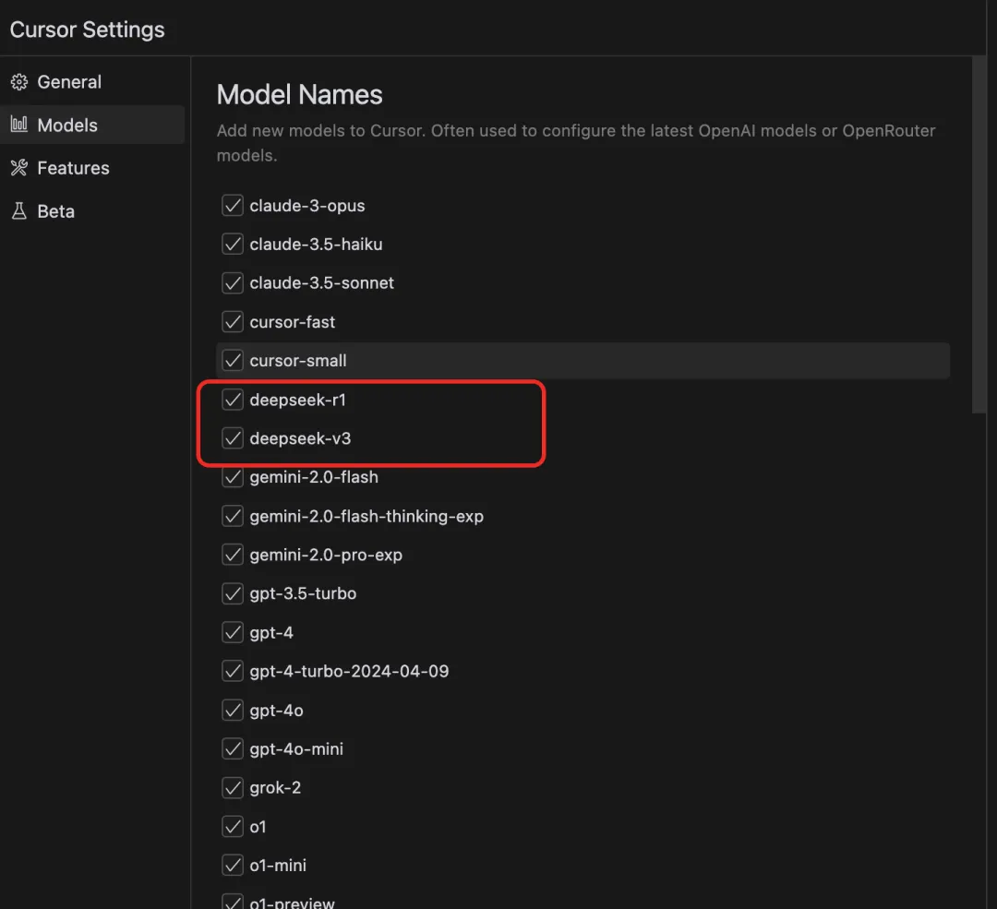This screenshot has height=909, width=997.
Task: Click the Models bar-chart icon
Action: 19,125
